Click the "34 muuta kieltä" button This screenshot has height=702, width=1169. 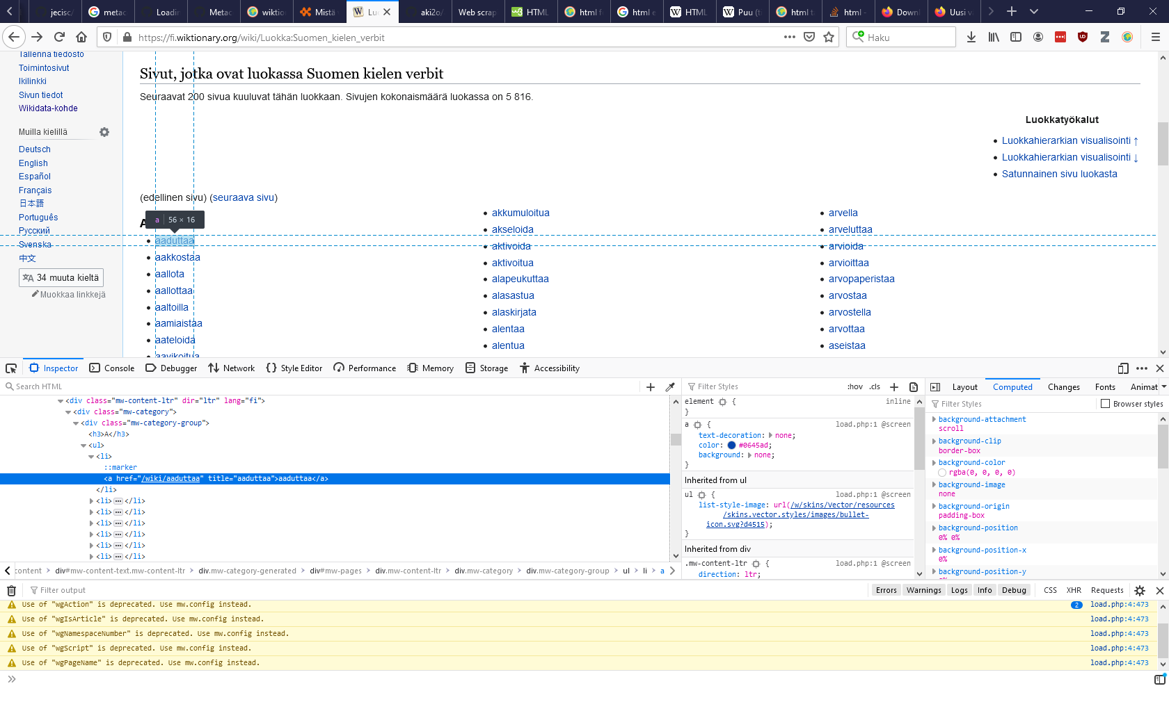pos(61,278)
